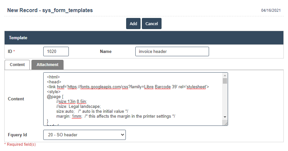
Task: Click the Content textarea scrollbar thumb
Action: (x=225, y=81)
